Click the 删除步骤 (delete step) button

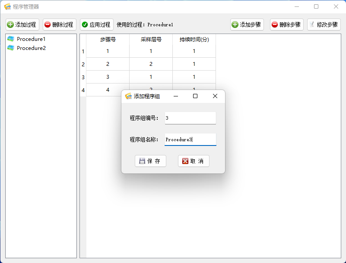[287, 25]
